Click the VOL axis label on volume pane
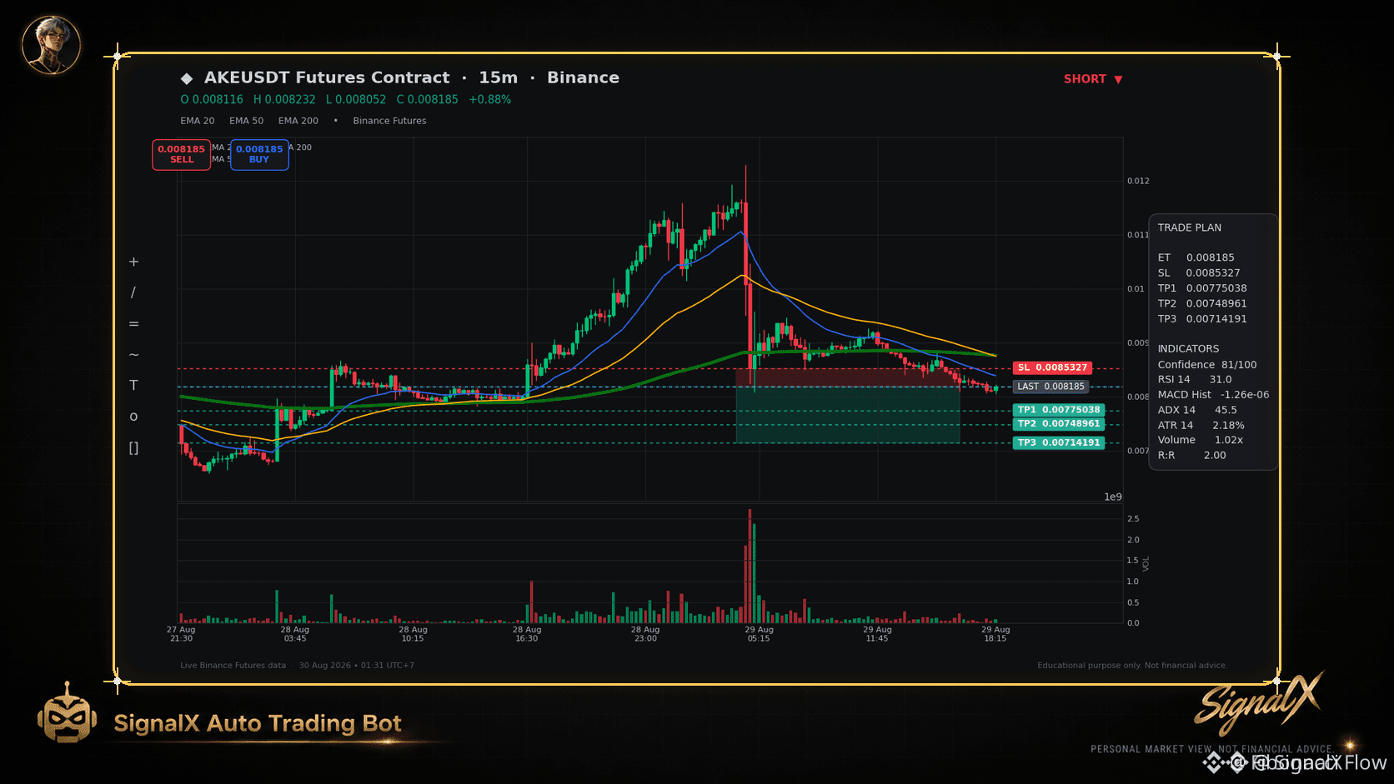Screen dimensions: 1394x784 pyautogui.click(x=1146, y=564)
